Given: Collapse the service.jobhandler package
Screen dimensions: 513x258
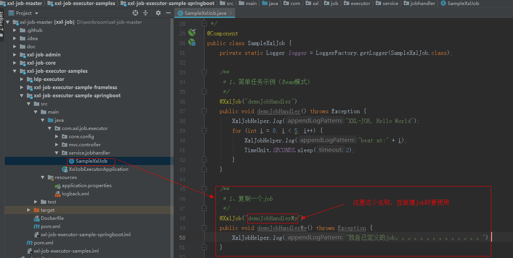Looking at the screenshot, I should [57, 153].
